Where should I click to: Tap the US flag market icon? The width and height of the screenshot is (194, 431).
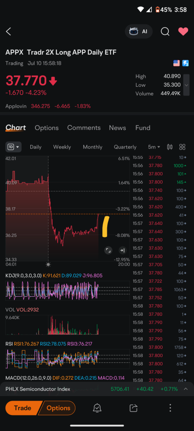176,64
